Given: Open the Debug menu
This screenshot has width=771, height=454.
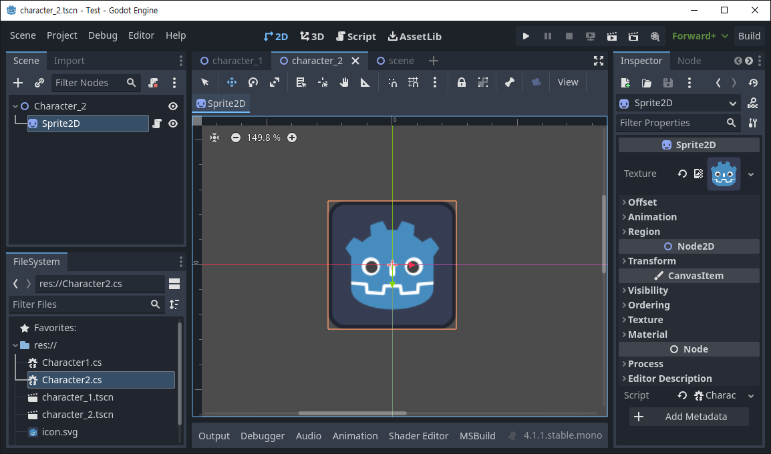Looking at the screenshot, I should pos(103,35).
